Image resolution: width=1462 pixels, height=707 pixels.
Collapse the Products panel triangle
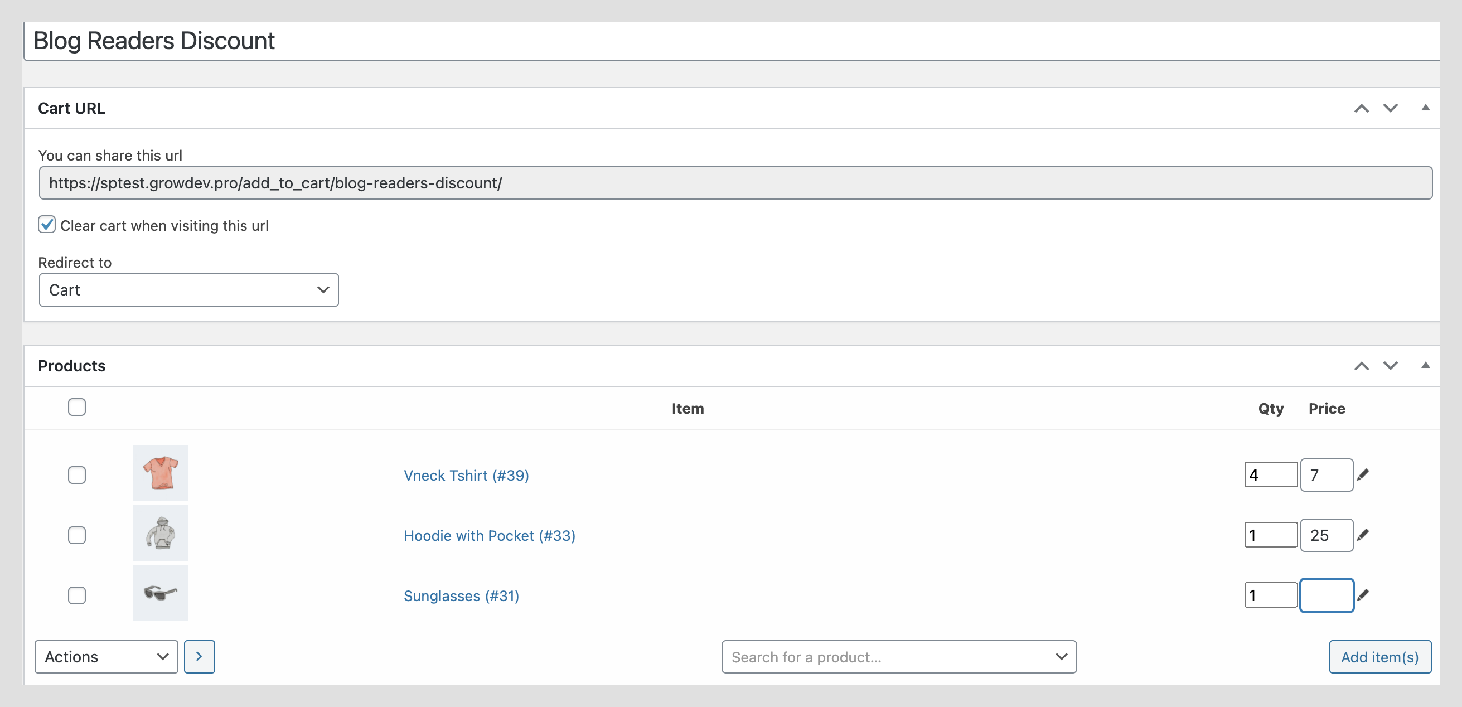[x=1425, y=365]
